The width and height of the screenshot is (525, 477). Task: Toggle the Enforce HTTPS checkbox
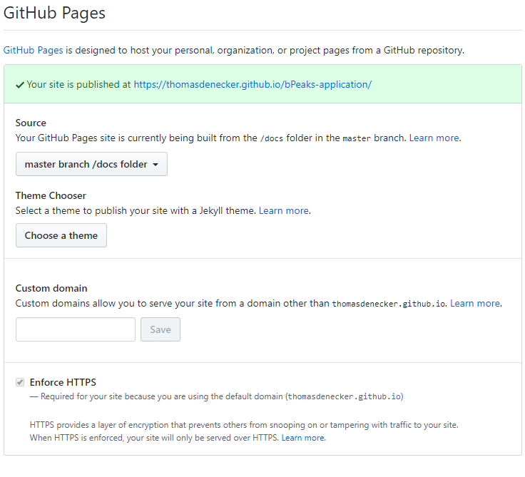[x=20, y=382]
